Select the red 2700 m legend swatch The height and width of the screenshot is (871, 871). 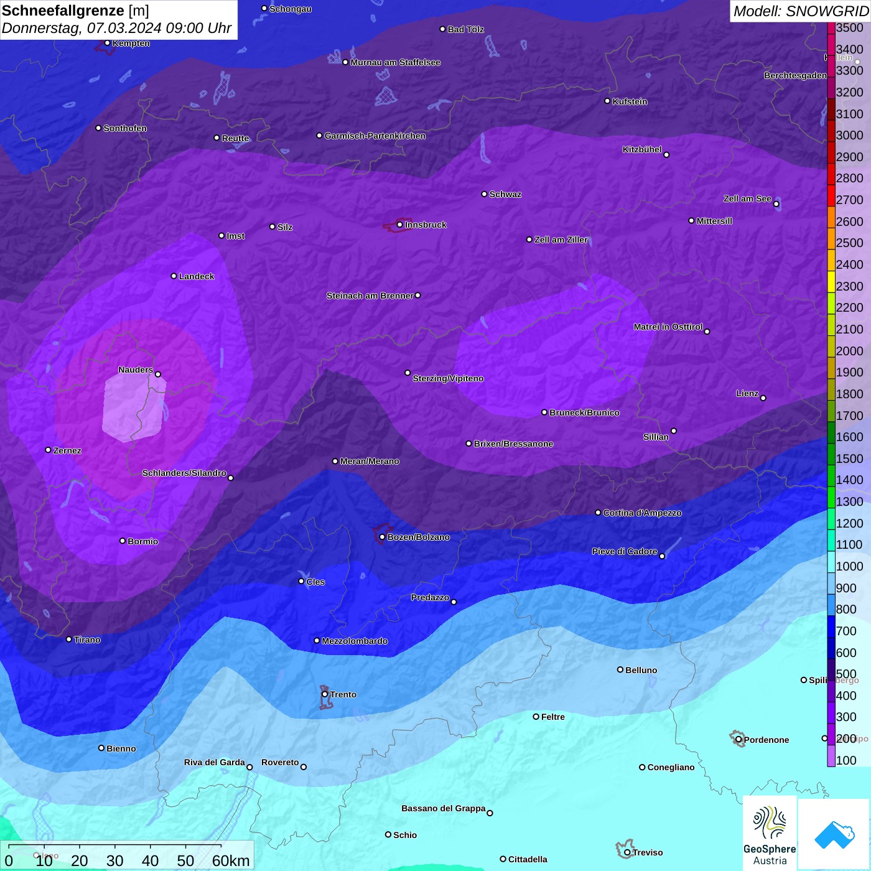click(x=831, y=195)
